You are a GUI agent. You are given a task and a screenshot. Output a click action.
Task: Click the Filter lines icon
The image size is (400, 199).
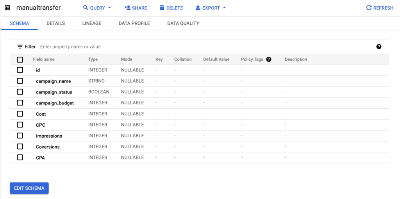(x=20, y=47)
